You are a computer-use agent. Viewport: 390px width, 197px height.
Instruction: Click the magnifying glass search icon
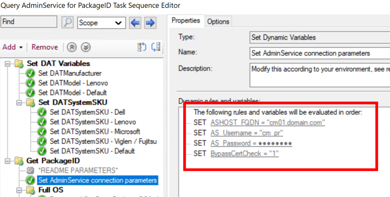click(x=67, y=22)
